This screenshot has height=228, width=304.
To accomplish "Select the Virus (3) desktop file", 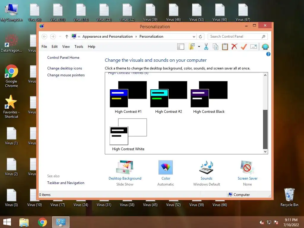I will [x=12, y=198].
